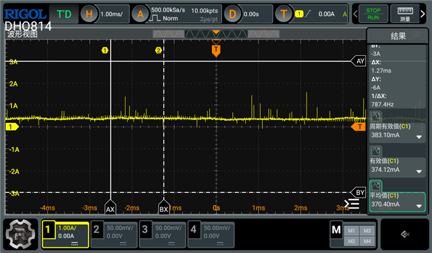Open the M math menu

(336, 230)
